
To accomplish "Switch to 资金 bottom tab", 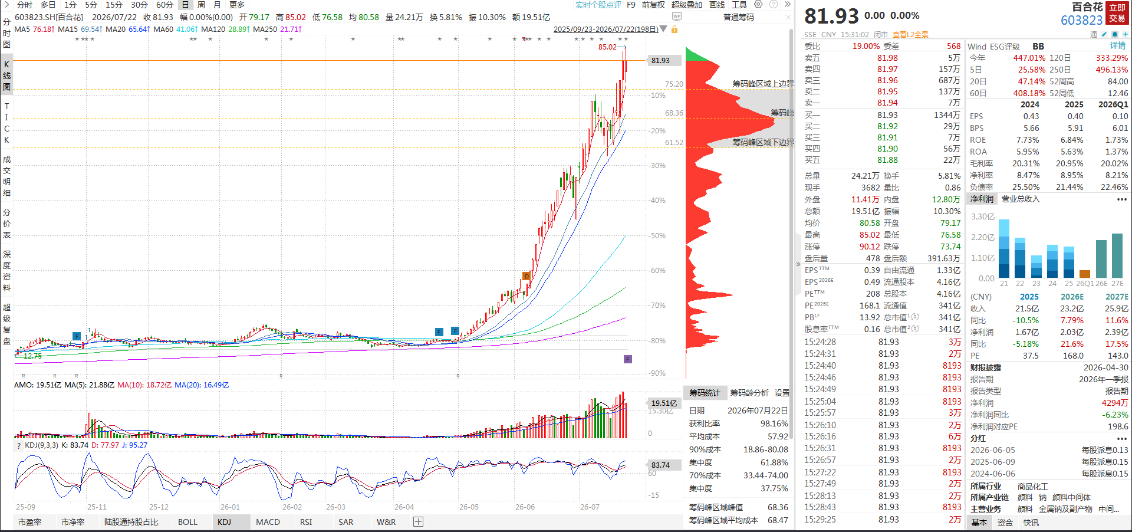I will click(x=1005, y=523).
